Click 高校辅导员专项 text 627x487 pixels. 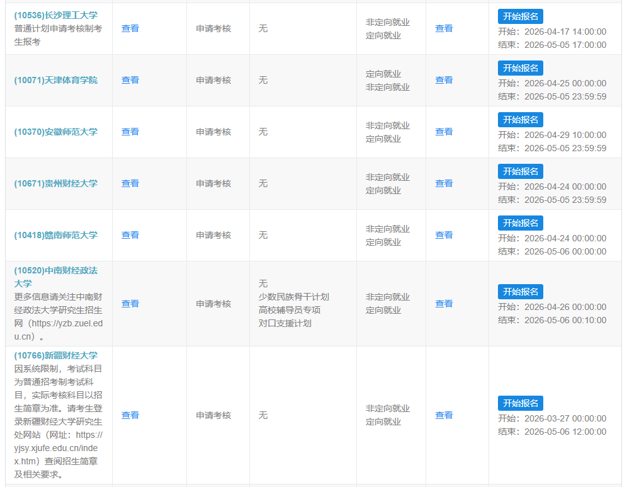click(290, 310)
